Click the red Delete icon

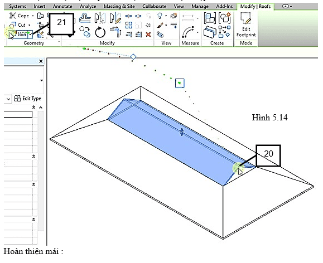pos(148,35)
